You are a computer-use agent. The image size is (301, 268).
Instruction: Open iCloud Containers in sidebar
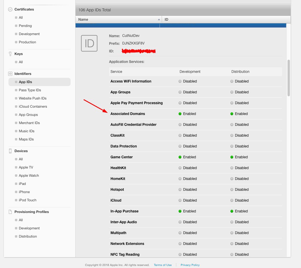point(33,106)
